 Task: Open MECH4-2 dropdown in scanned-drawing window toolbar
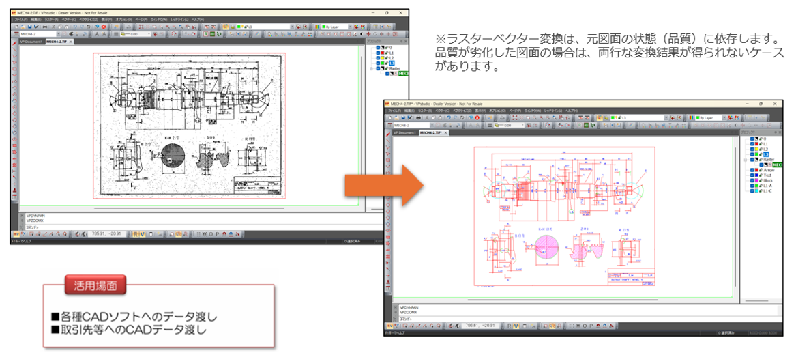coord(58,34)
